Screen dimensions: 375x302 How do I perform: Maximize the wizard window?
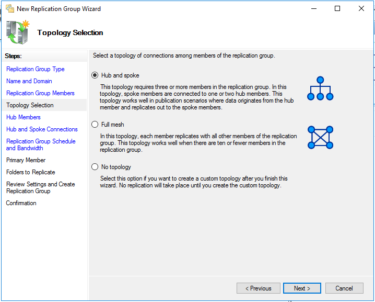pyautogui.click(x=337, y=8)
